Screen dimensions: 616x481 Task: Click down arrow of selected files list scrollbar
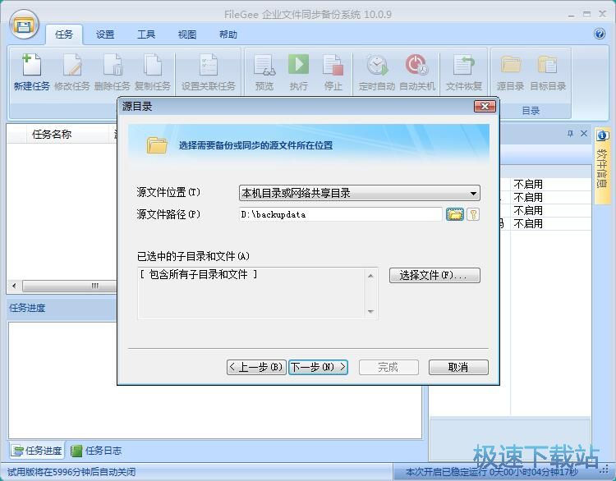(370, 311)
